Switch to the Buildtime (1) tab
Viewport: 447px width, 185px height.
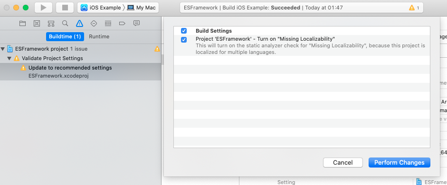[65, 36]
